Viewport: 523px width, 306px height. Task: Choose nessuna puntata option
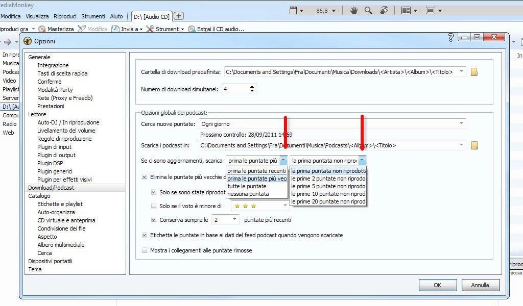[256, 194]
